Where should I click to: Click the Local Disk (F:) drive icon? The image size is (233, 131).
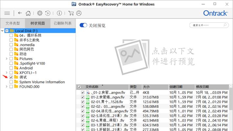click(12, 31)
